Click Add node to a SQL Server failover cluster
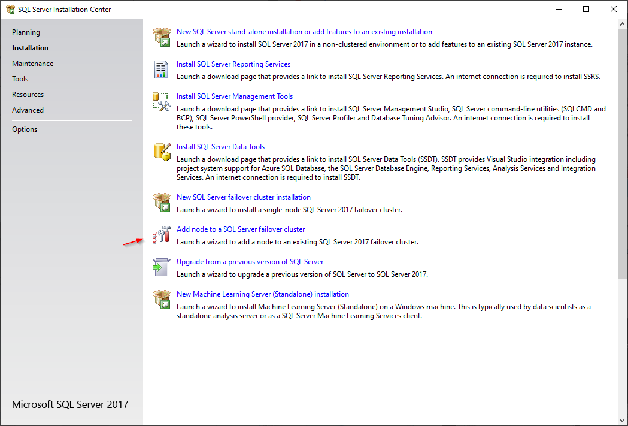Viewport: 628px width, 426px height. click(241, 229)
